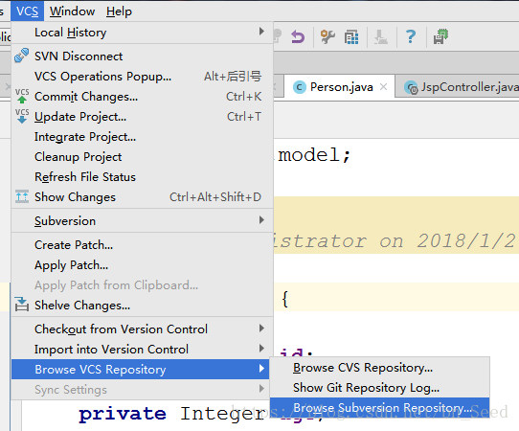Screen dimensions: 519x431
Task: Click the Subversion submenu arrow
Action: pos(261,220)
